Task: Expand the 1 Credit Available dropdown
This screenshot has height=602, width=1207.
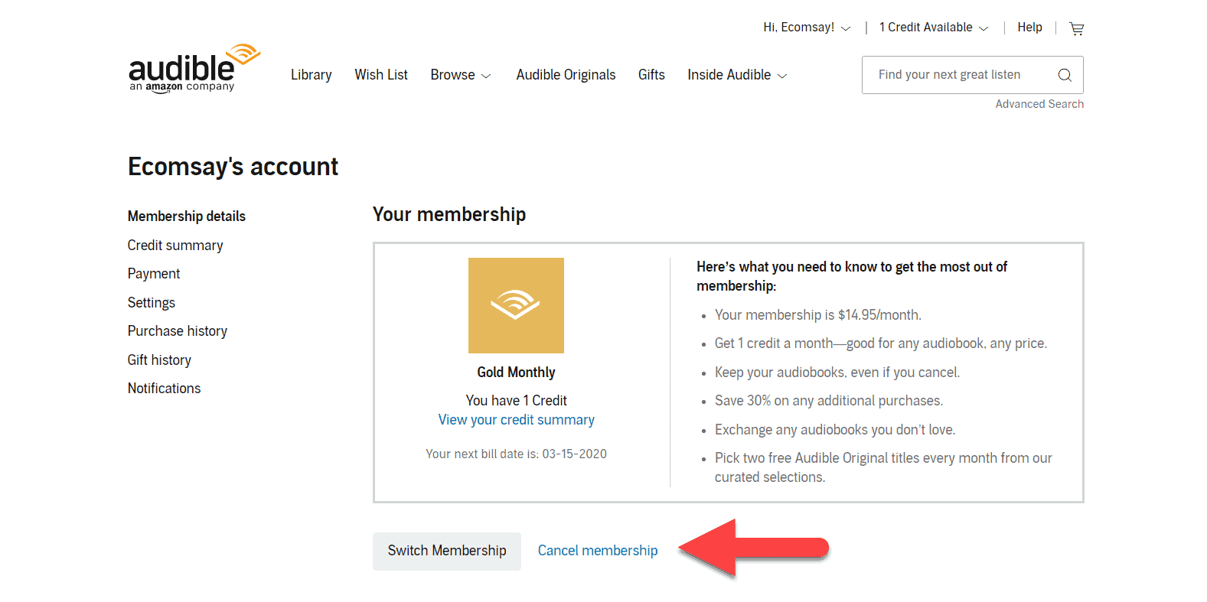Action: 933,28
